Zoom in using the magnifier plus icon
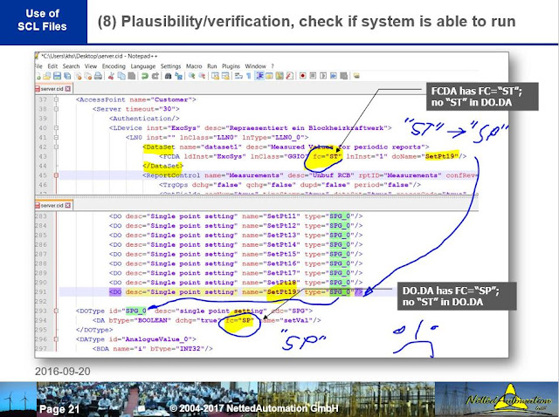559x417 pixels. click(x=192, y=76)
